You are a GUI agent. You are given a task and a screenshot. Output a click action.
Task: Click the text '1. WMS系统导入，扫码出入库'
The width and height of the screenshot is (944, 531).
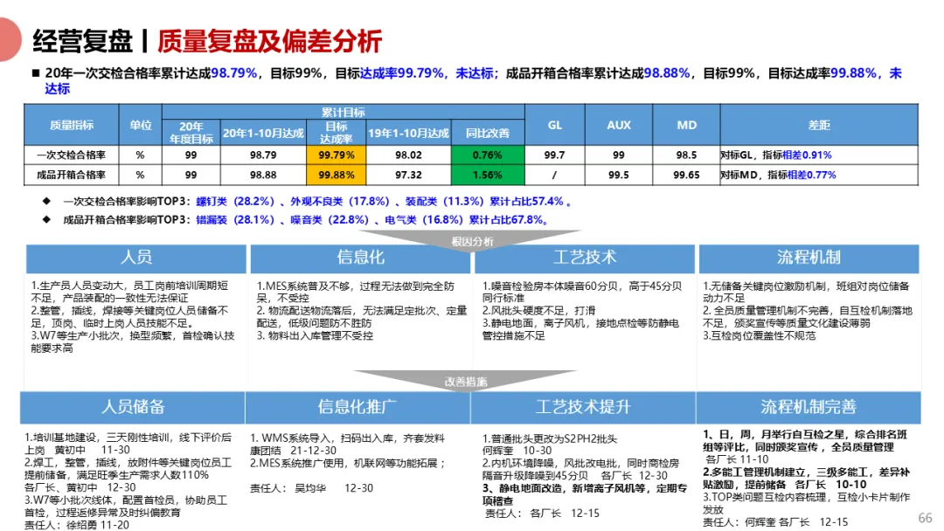pos(322,438)
